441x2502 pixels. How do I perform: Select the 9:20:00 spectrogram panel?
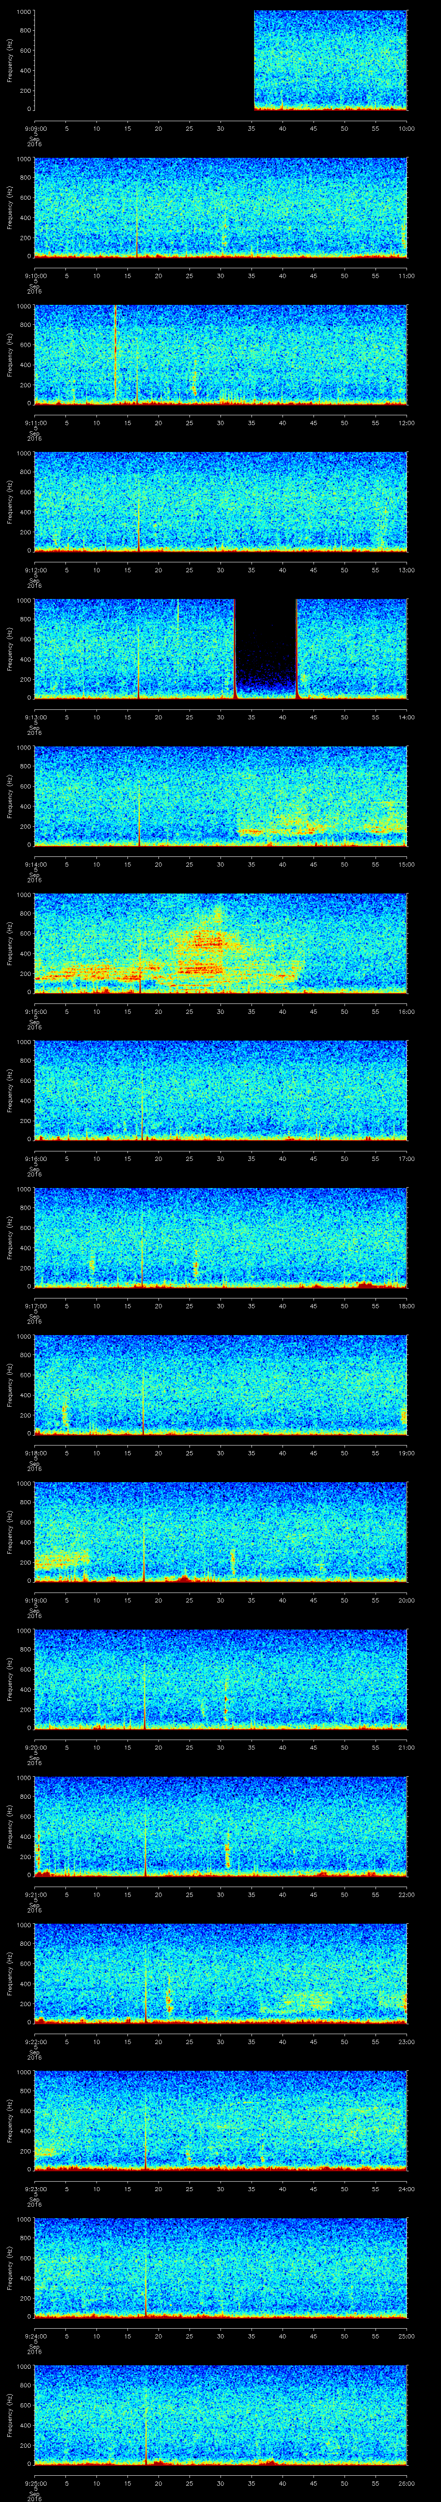point(221,1677)
